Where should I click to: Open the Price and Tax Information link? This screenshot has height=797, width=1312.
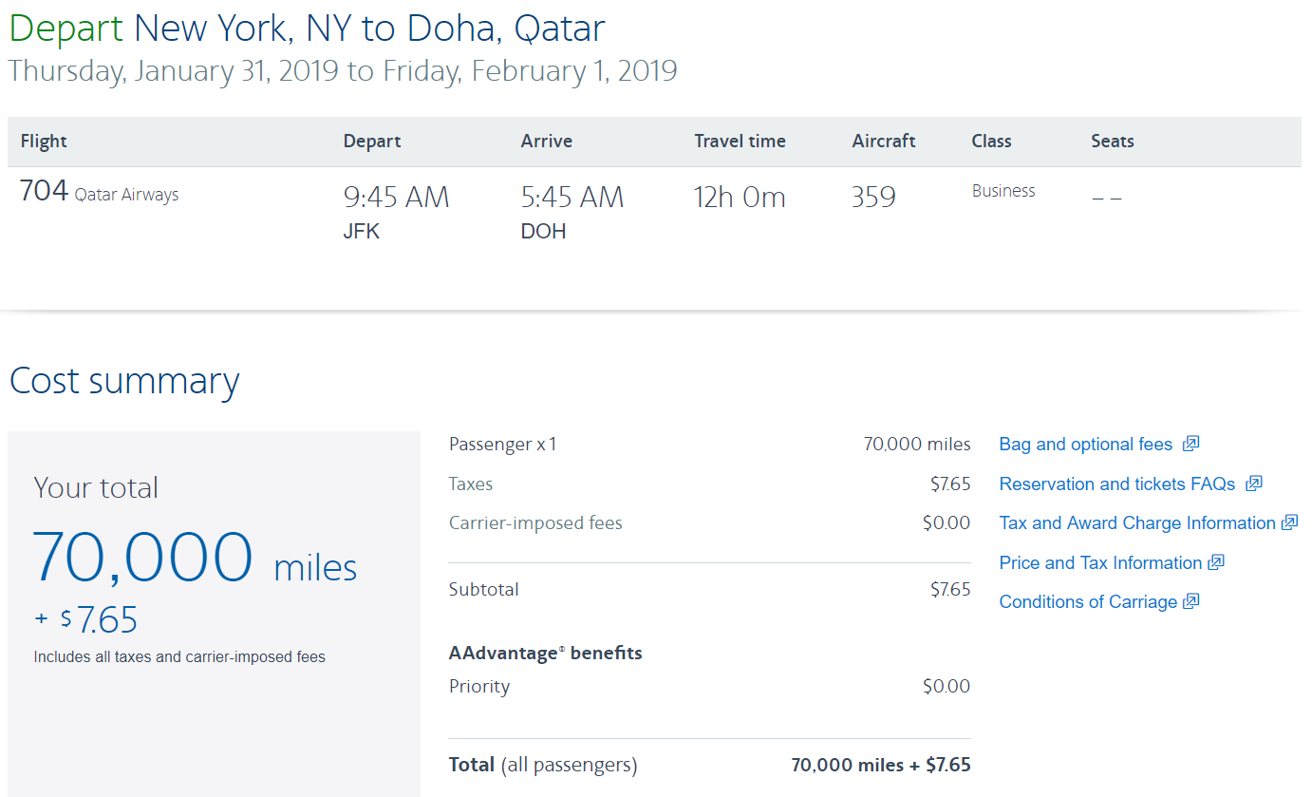1099,563
